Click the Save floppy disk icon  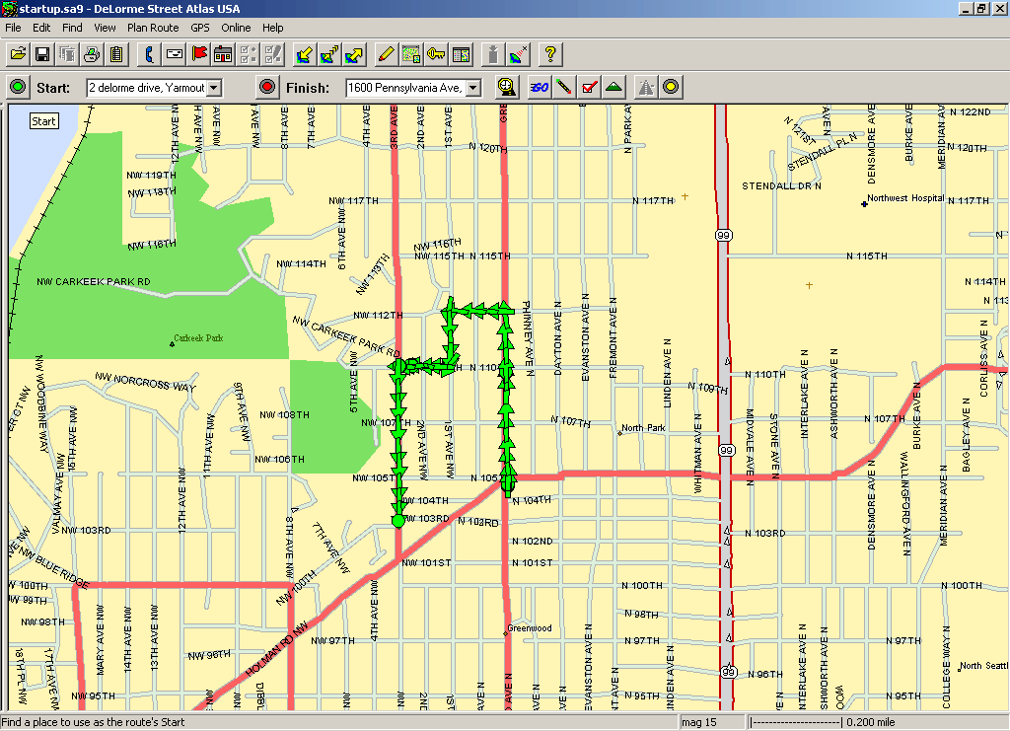(x=42, y=54)
